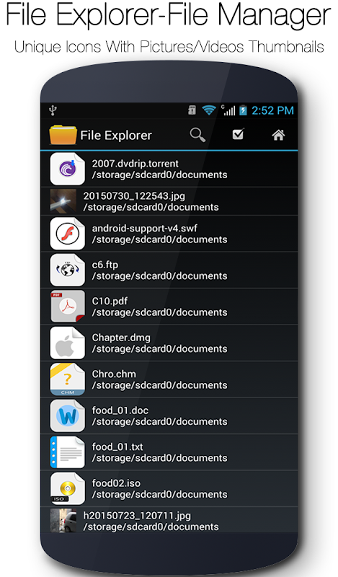Tap the globe ftp file icon
338x577 pixels.
tap(68, 270)
